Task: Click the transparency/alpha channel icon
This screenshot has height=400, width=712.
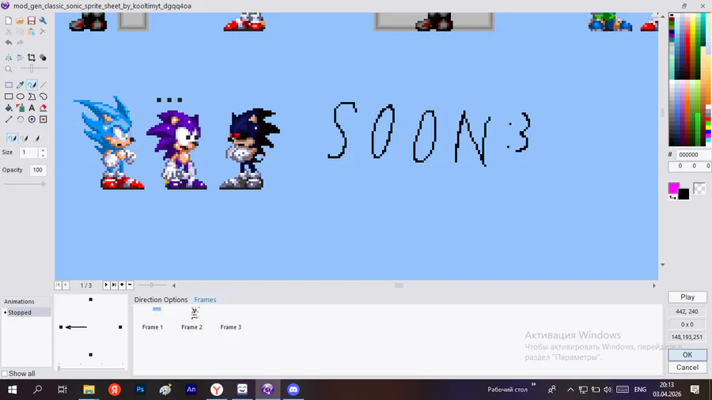Action: tap(43, 58)
